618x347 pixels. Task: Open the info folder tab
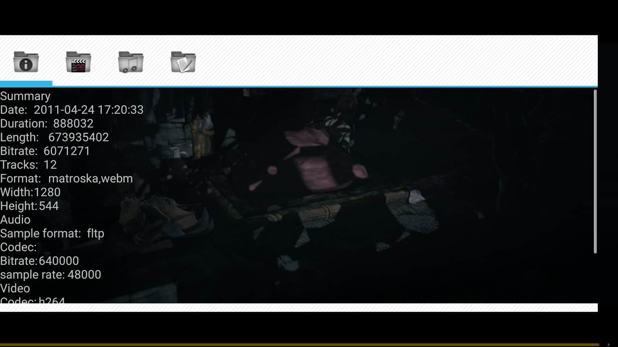point(26,62)
